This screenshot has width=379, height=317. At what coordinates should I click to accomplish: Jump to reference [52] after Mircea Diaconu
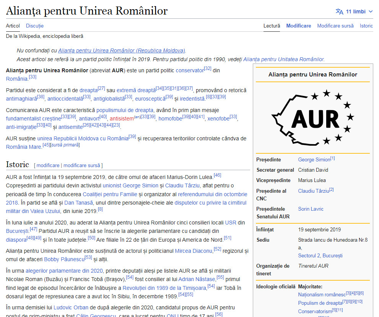pos(218,249)
